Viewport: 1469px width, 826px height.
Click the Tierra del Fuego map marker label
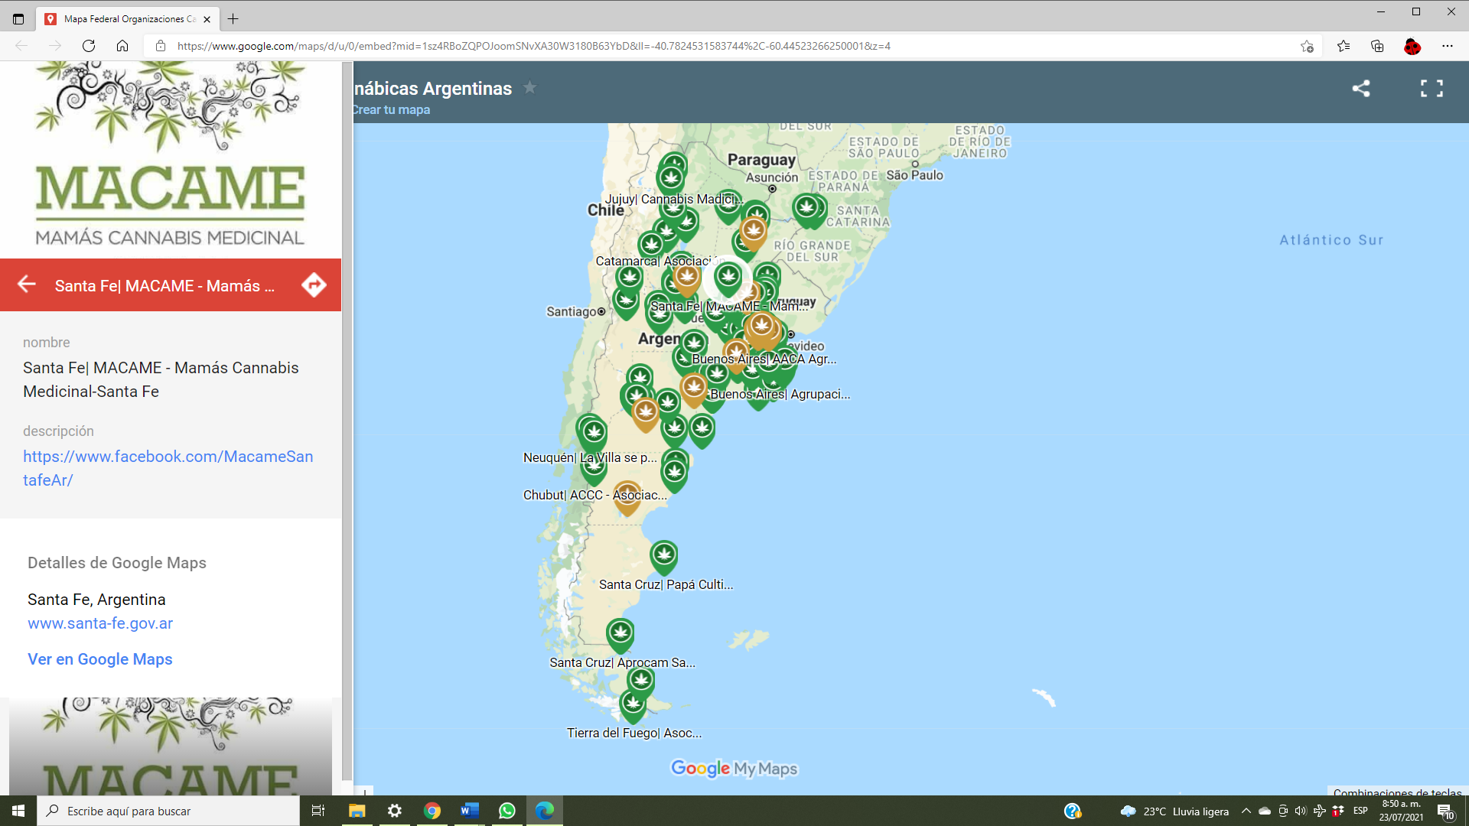tap(634, 733)
